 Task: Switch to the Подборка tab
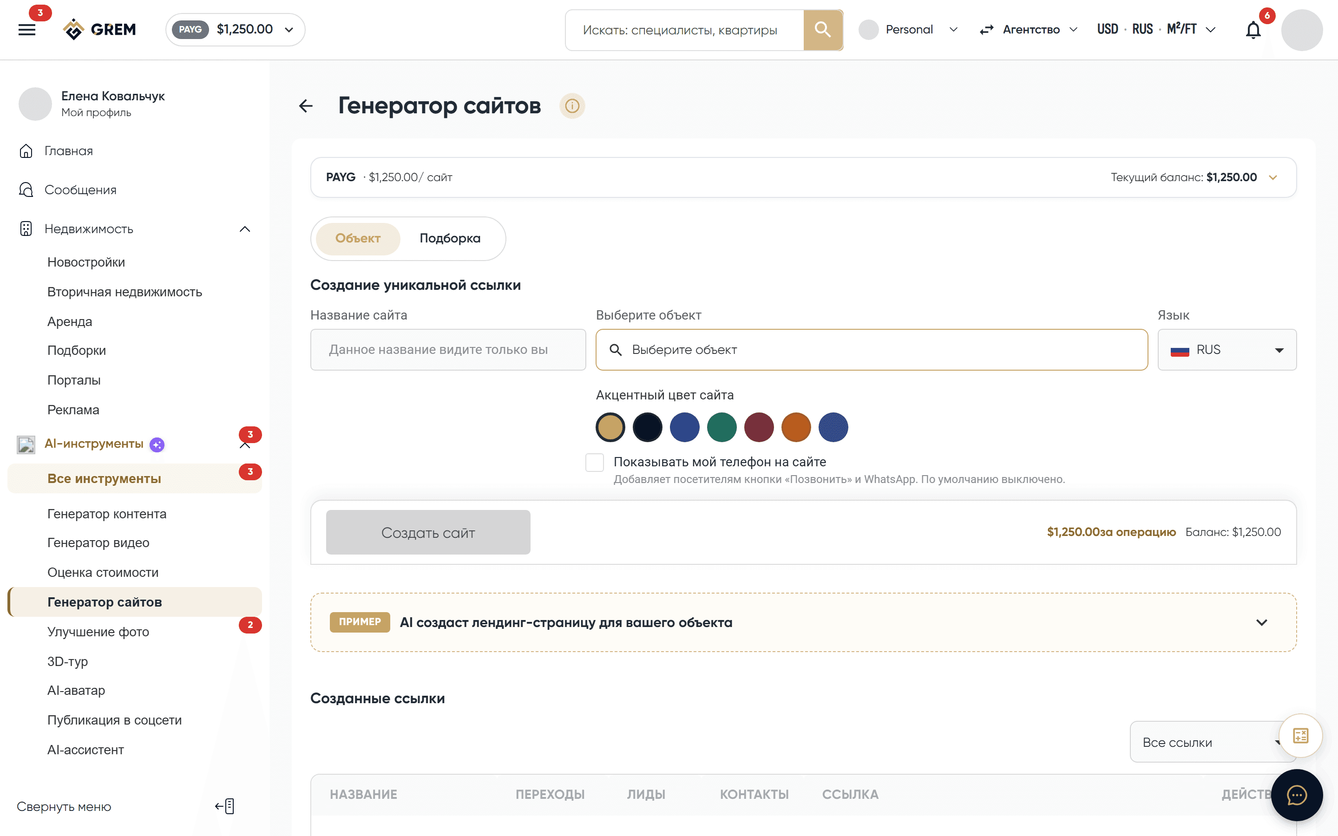[x=450, y=238]
